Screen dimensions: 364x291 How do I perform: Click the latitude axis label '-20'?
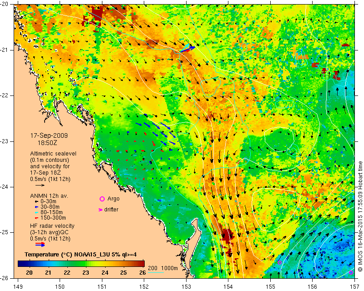4,4
